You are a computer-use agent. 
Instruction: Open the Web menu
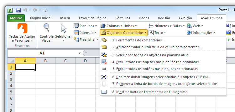[x=195, y=26]
